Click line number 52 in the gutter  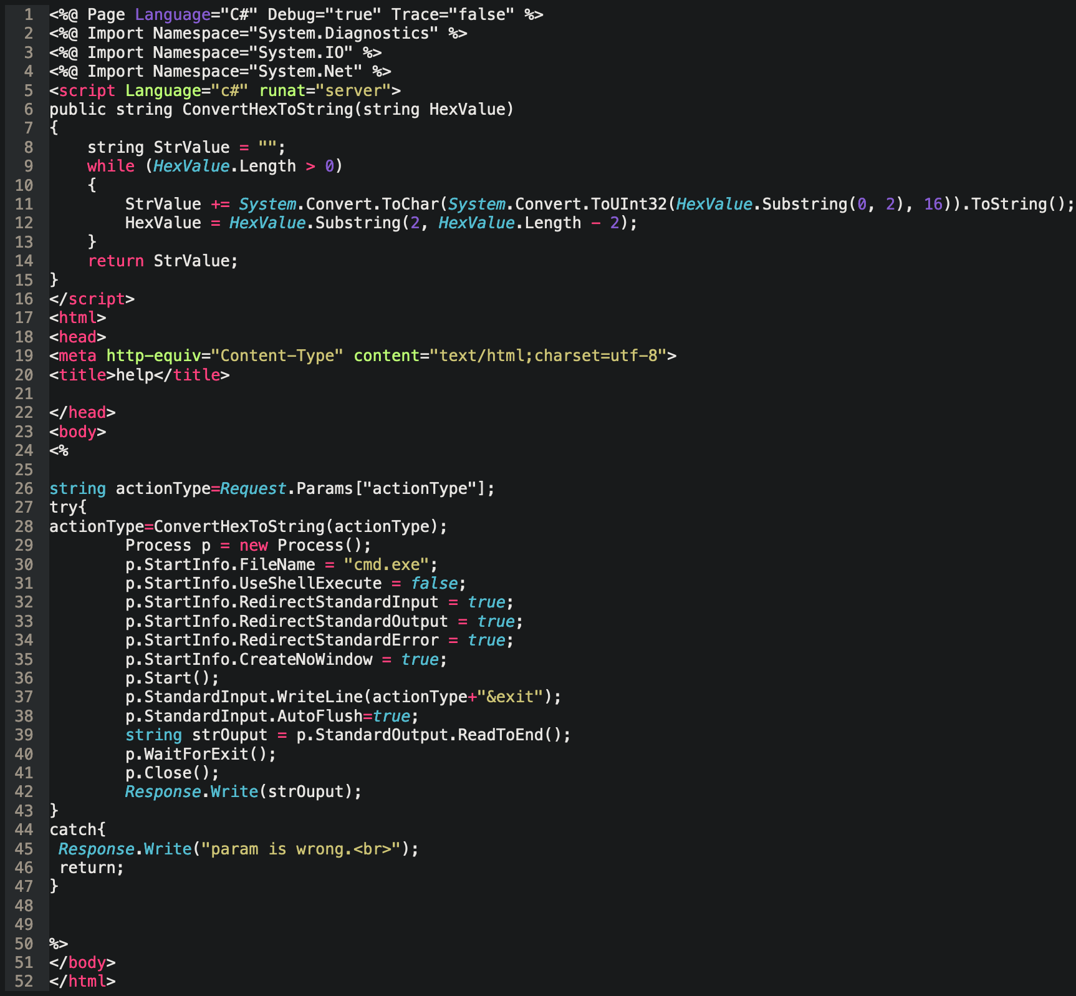(24, 981)
